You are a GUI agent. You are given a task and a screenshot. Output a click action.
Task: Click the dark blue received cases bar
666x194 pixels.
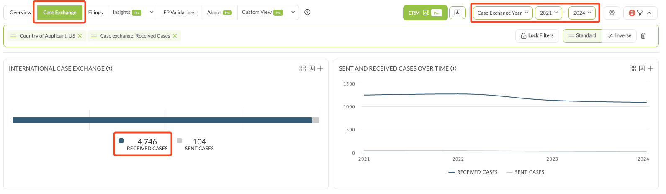coord(162,120)
